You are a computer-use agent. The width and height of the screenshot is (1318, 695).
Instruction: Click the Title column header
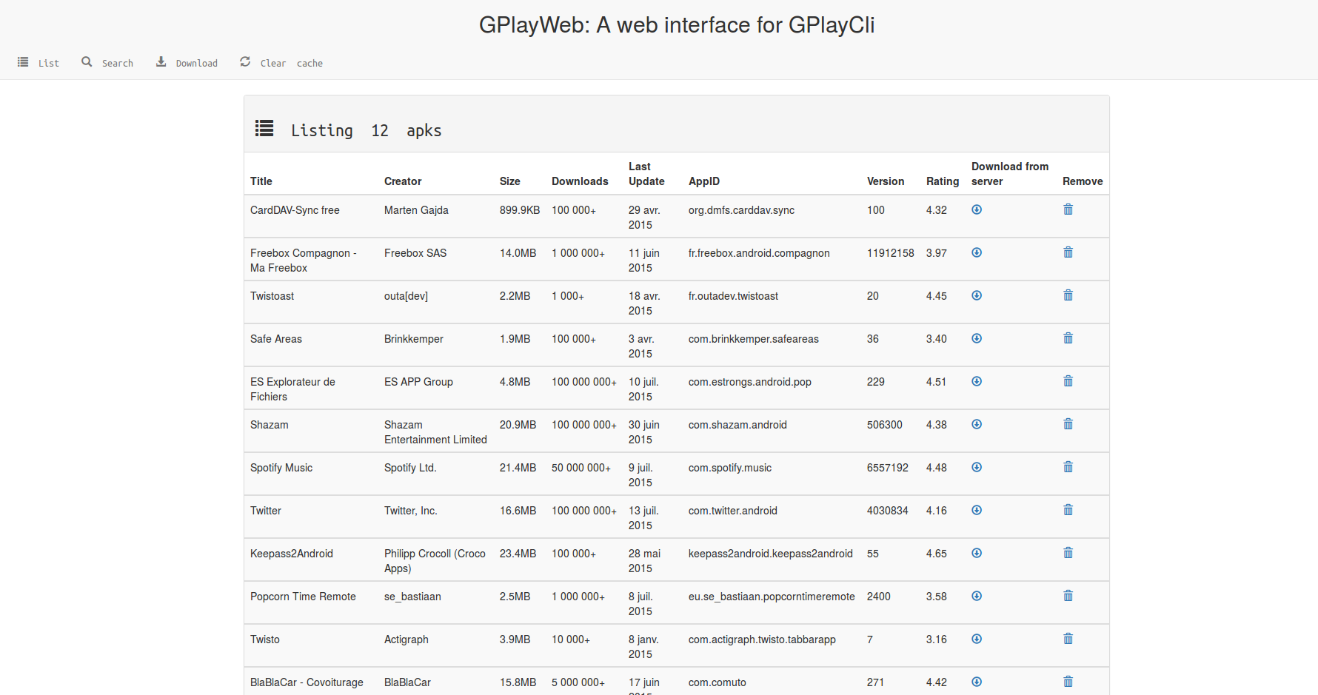261,181
